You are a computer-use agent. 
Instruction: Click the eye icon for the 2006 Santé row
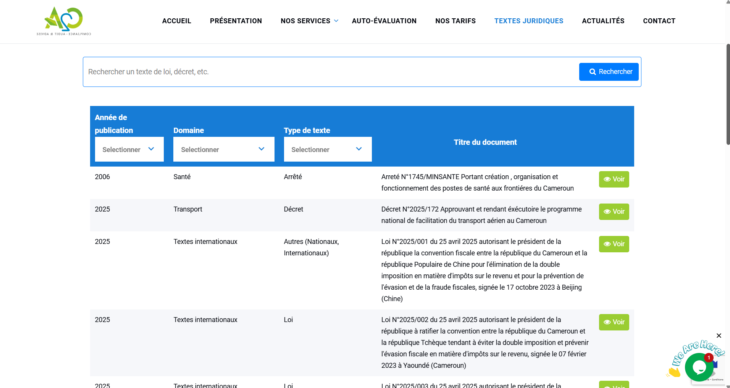coord(607,179)
